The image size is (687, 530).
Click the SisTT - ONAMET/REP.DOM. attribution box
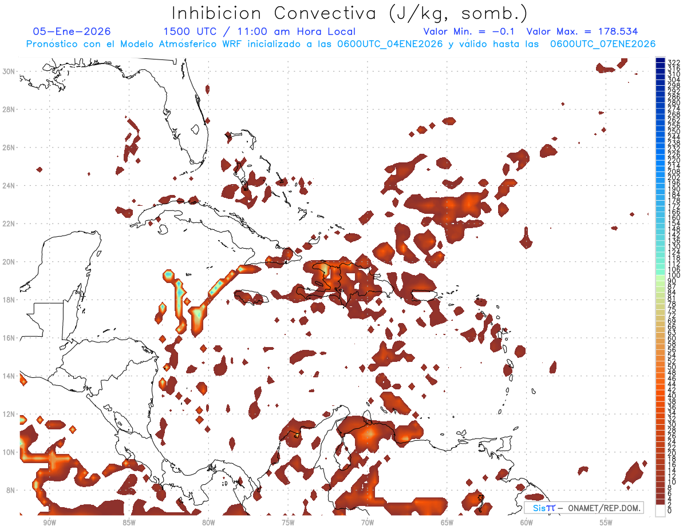click(x=584, y=508)
